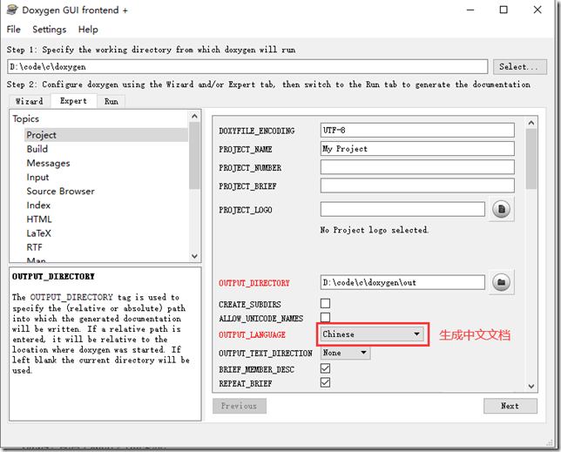Click the PROJECT_BRIEF input field
The width and height of the screenshot is (561, 452).
(417, 186)
